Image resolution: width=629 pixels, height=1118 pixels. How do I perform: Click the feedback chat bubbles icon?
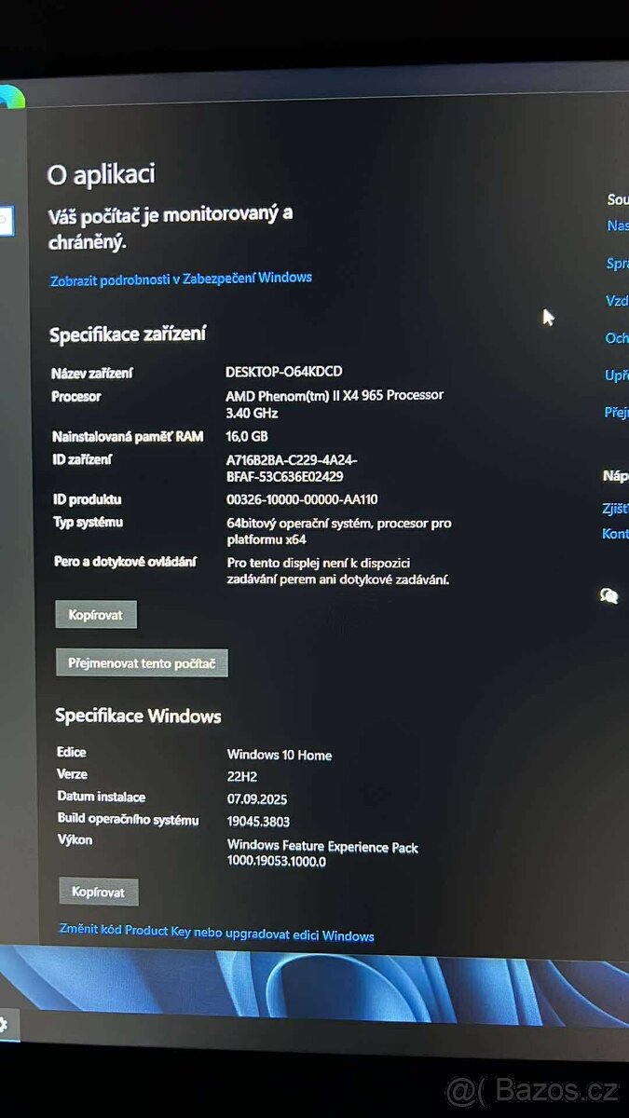click(609, 596)
